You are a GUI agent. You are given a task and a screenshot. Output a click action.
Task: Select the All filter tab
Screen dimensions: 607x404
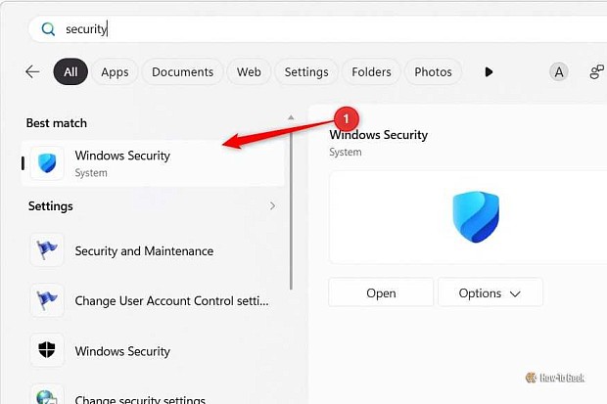point(70,72)
